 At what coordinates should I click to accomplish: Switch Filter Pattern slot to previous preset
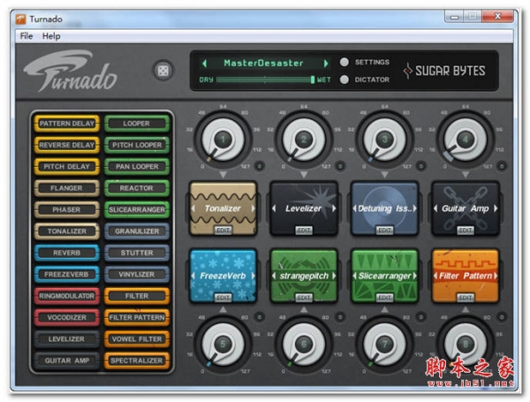tap(435, 276)
